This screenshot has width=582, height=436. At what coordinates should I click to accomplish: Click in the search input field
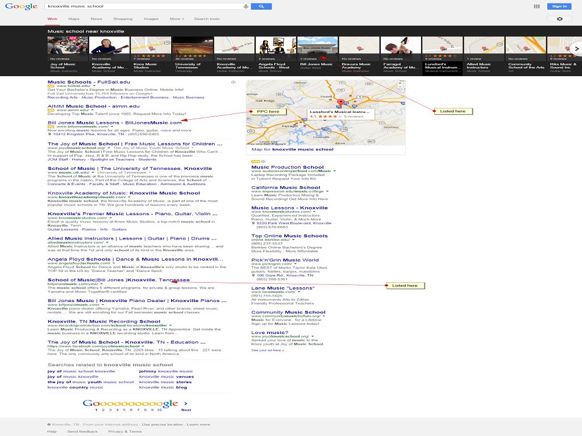pos(143,6)
